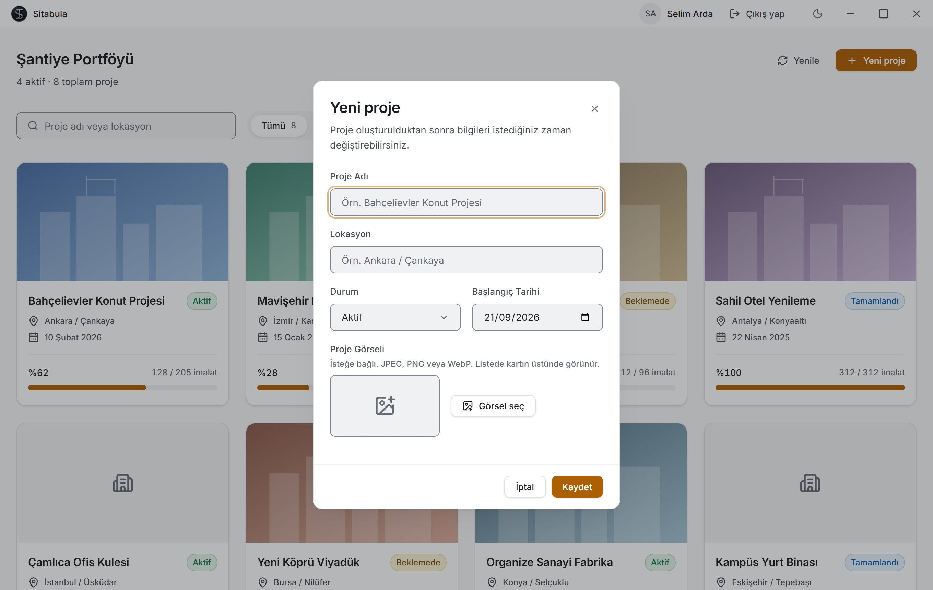The width and height of the screenshot is (933, 590).
Task: Select the Tümü filter tab
Action: [x=279, y=126]
